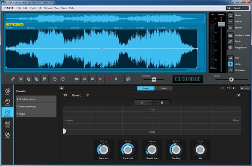The width and height of the screenshot is (252, 166).
Task: Open Reverb help with the question mark
Action: (x=88, y=95)
